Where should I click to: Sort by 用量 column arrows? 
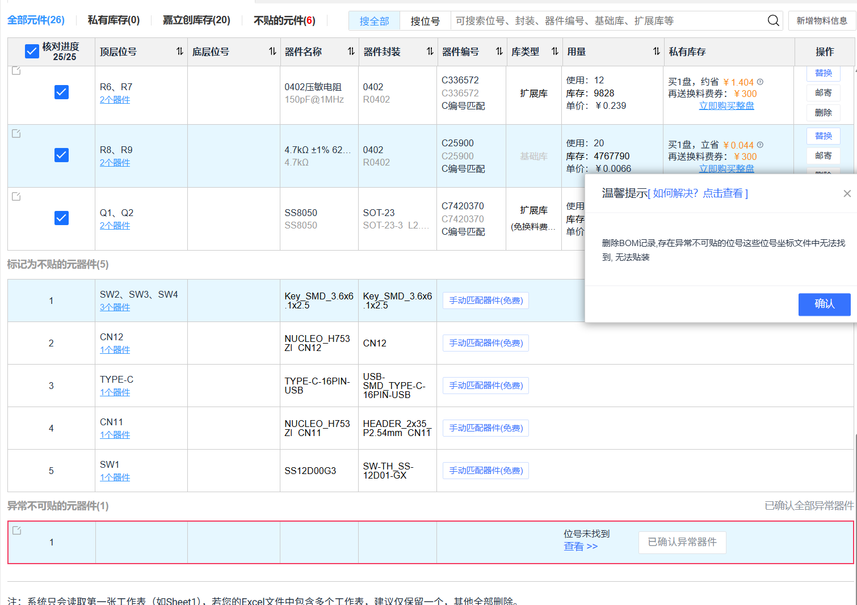[x=656, y=52]
